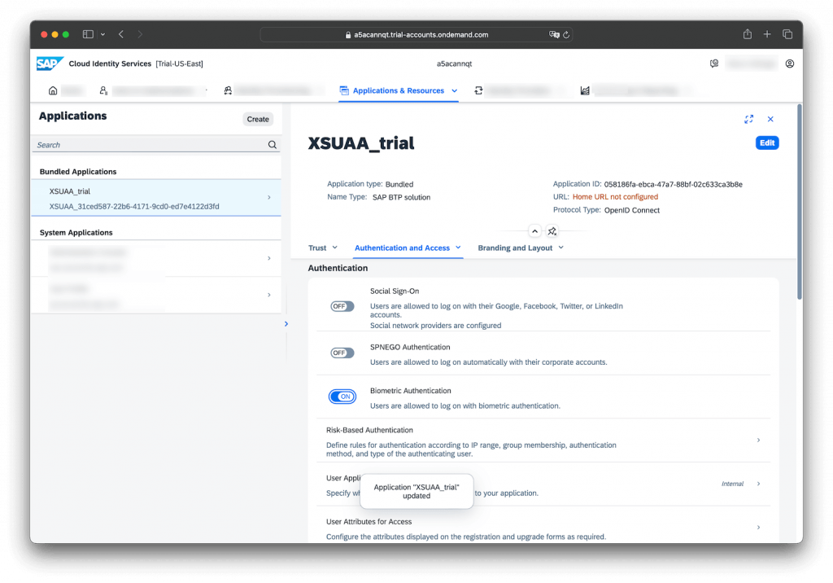Go back with Safari back arrow

[x=121, y=34]
